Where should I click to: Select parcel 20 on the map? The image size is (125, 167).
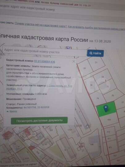[85, 68]
